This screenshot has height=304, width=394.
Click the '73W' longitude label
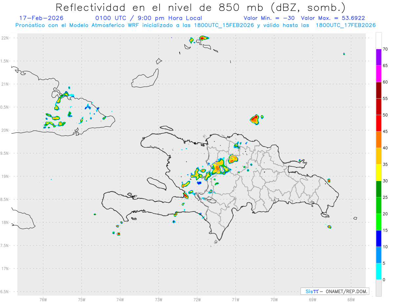pyautogui.click(x=159, y=299)
